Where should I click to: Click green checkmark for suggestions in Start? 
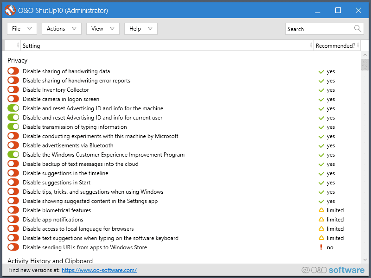click(x=321, y=183)
